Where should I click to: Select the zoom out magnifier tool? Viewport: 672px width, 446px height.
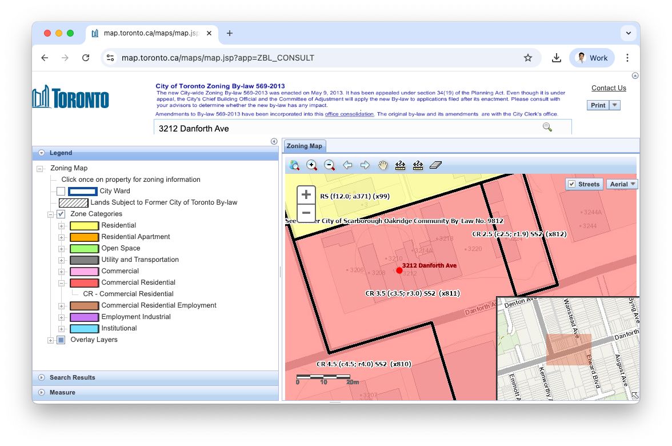pos(330,165)
